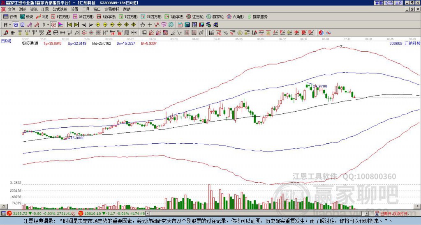Viewport: 421px width, 225px height.
Task: Click the 300609 汇纳科技 stock label
Action: 405,44
